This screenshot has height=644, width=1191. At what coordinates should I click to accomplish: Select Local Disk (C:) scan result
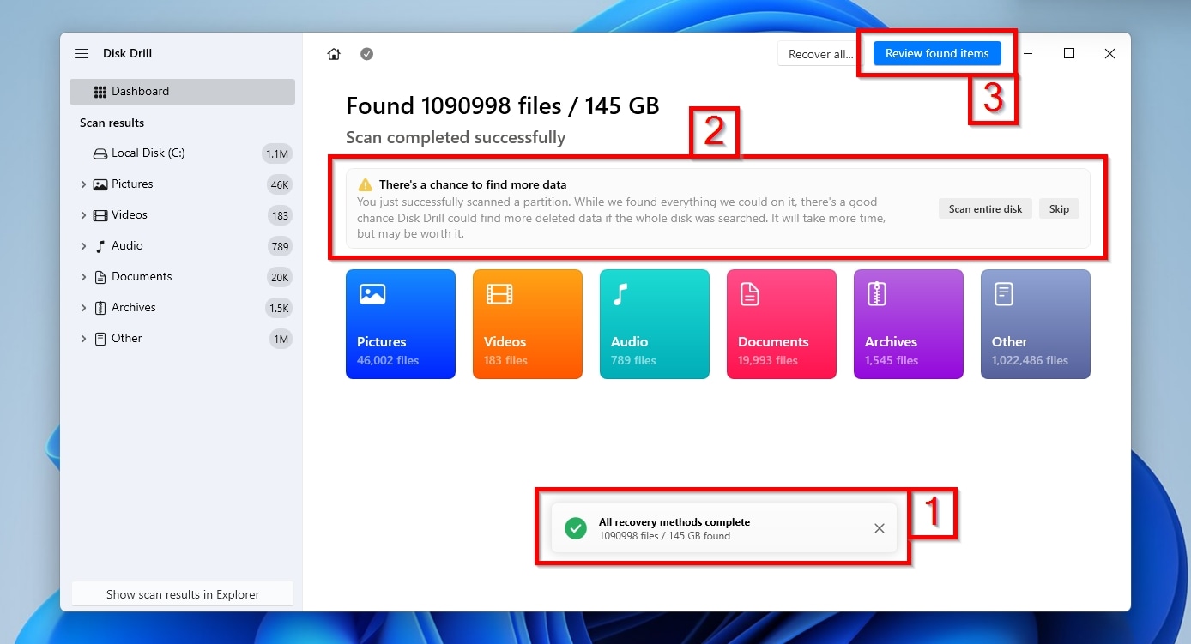click(x=182, y=153)
